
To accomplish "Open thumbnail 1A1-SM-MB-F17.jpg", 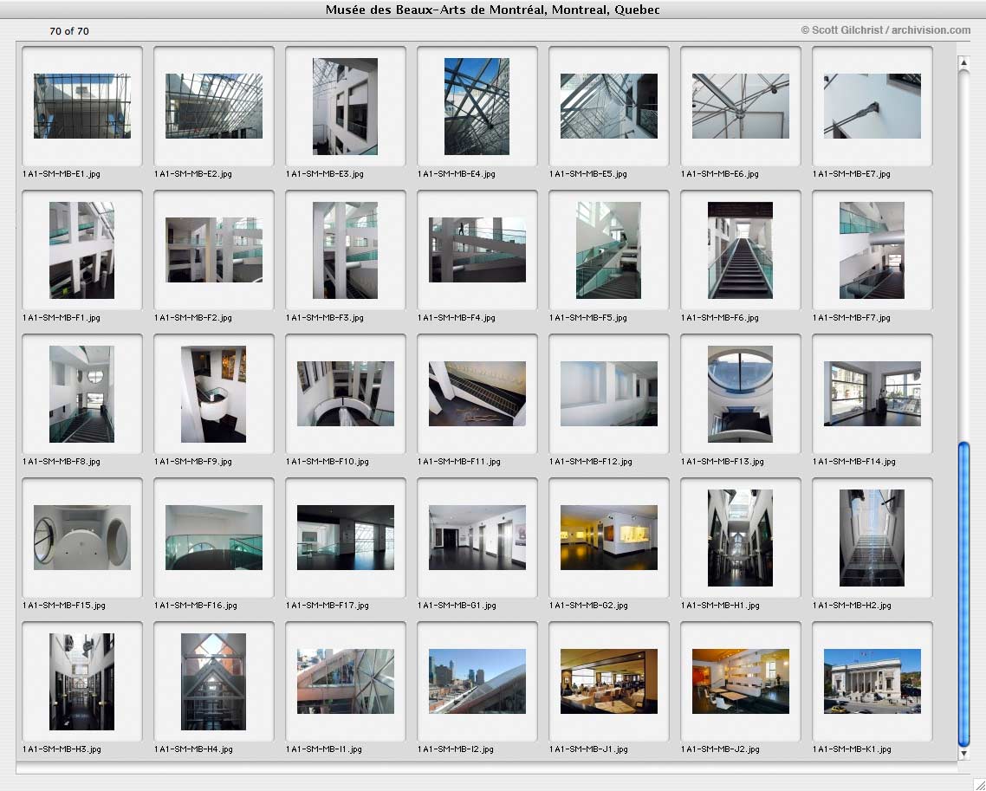I will tap(345, 538).
